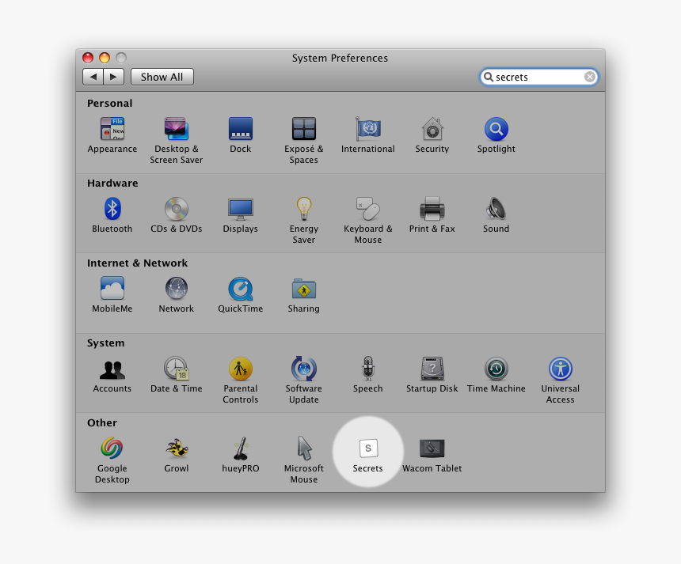This screenshot has width=681, height=564.
Task: Clear the search field with the X button
Action: [589, 77]
